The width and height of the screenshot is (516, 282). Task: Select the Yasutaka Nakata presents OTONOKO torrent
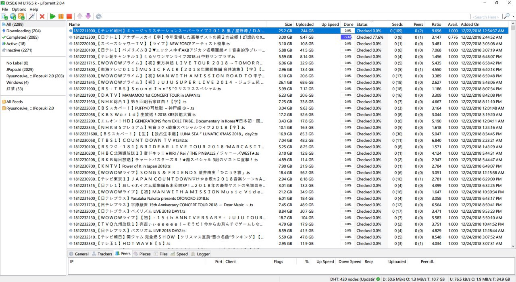[x=289, y=199]
